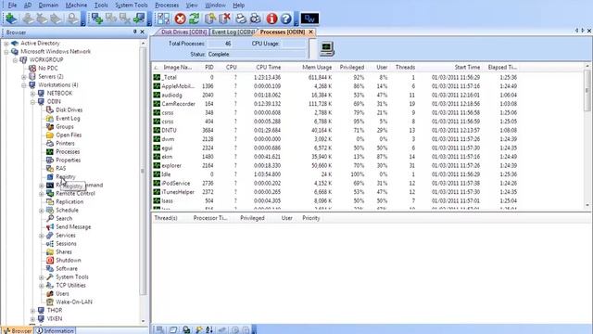Open the Machine menu
This screenshot has width=593, height=334.
[x=76, y=6]
